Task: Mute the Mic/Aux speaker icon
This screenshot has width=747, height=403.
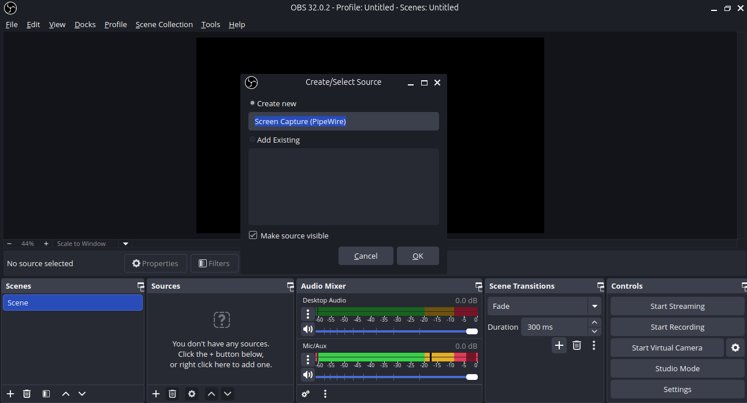Action: (x=307, y=375)
